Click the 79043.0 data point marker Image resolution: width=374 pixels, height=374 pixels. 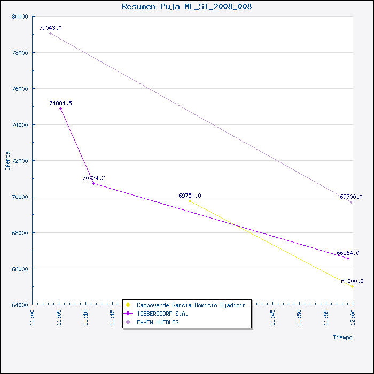pos(50,33)
